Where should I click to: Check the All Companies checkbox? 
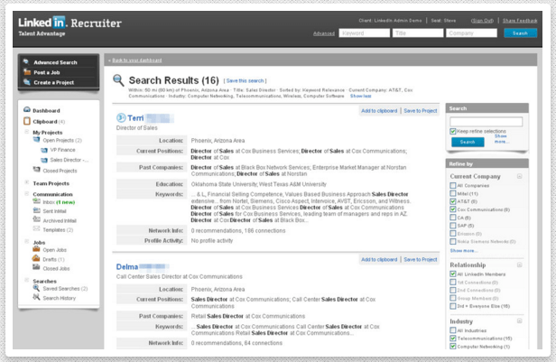(453, 185)
